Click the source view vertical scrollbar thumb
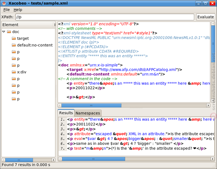The width and height of the screenshot is (217, 169). pyautogui.click(x=213, y=44)
